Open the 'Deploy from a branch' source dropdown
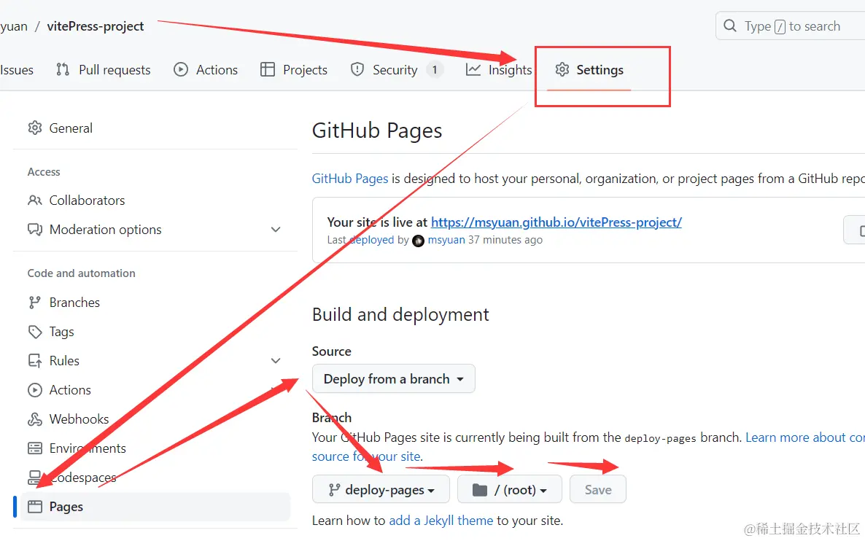Viewport: 865px width, 541px height. coord(393,379)
